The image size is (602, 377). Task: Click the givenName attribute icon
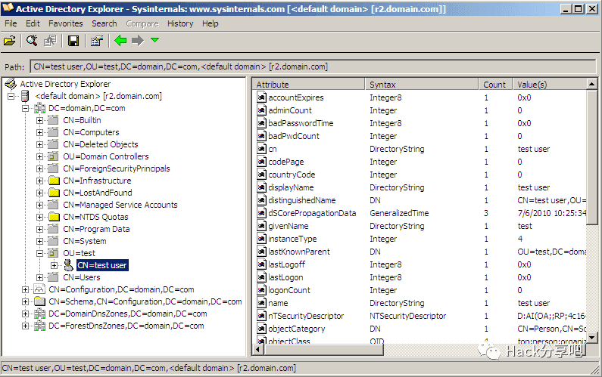click(261, 226)
